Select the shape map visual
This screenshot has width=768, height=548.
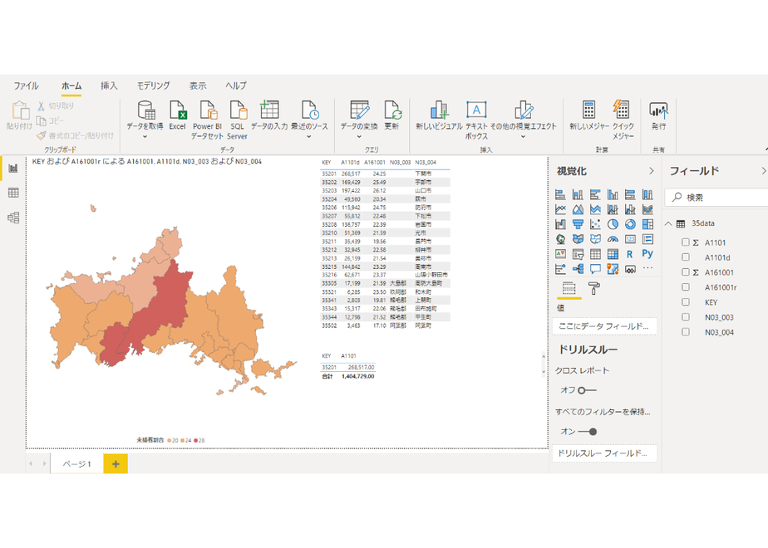595,239
